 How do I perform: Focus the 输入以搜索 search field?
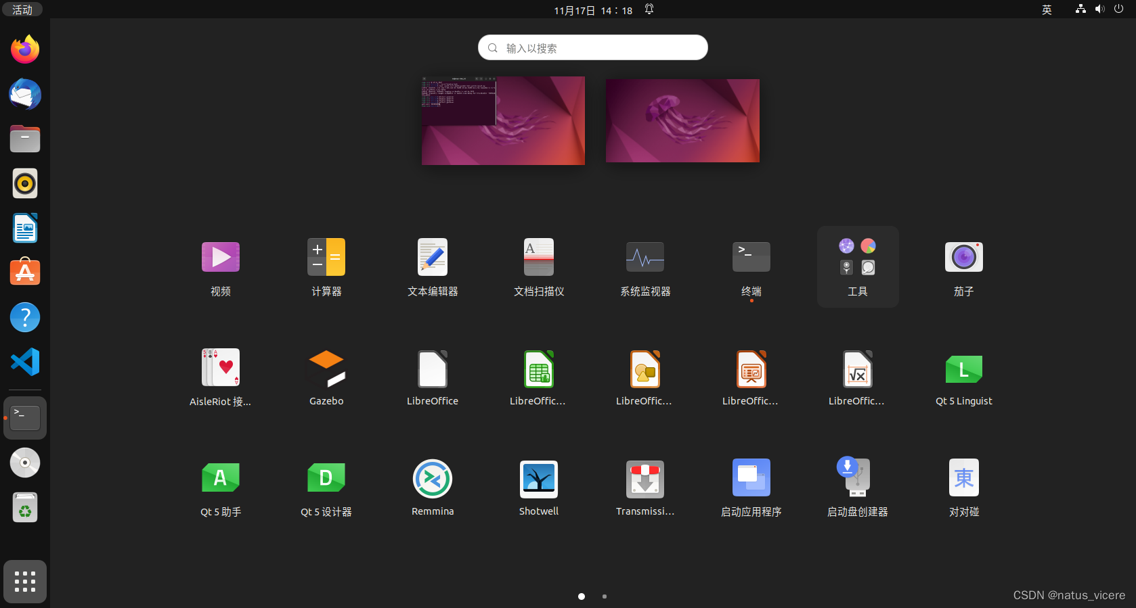pos(593,47)
